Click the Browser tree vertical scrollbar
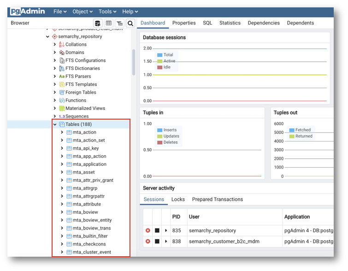Viewport: 348px width, 271px height. coord(134,62)
